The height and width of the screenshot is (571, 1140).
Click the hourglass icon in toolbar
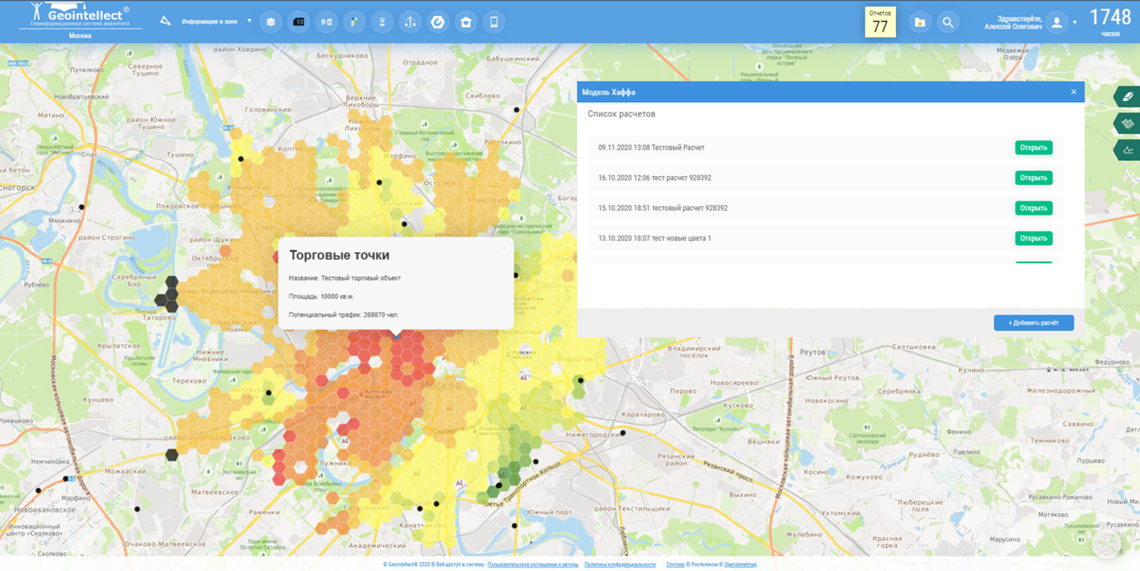click(x=382, y=22)
